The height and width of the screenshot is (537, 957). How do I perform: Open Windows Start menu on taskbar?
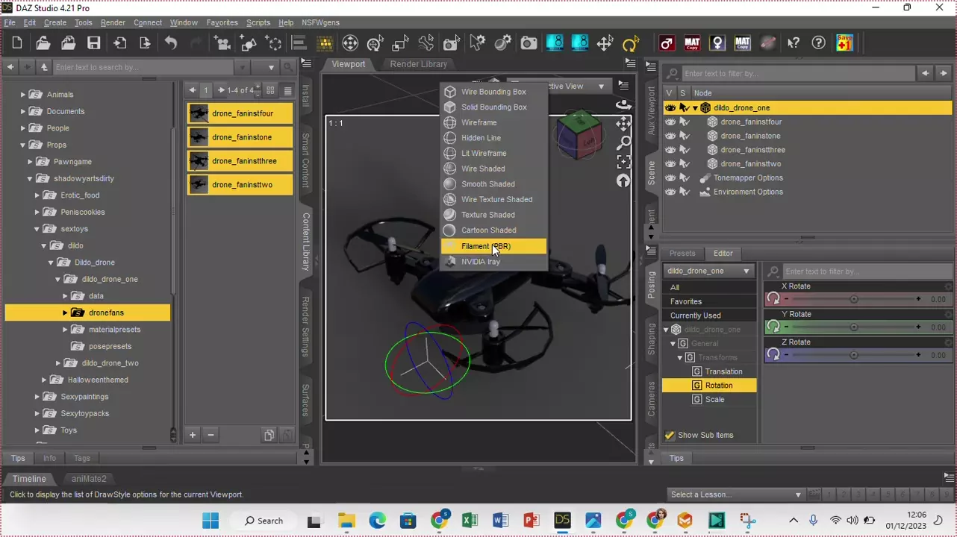tap(211, 521)
